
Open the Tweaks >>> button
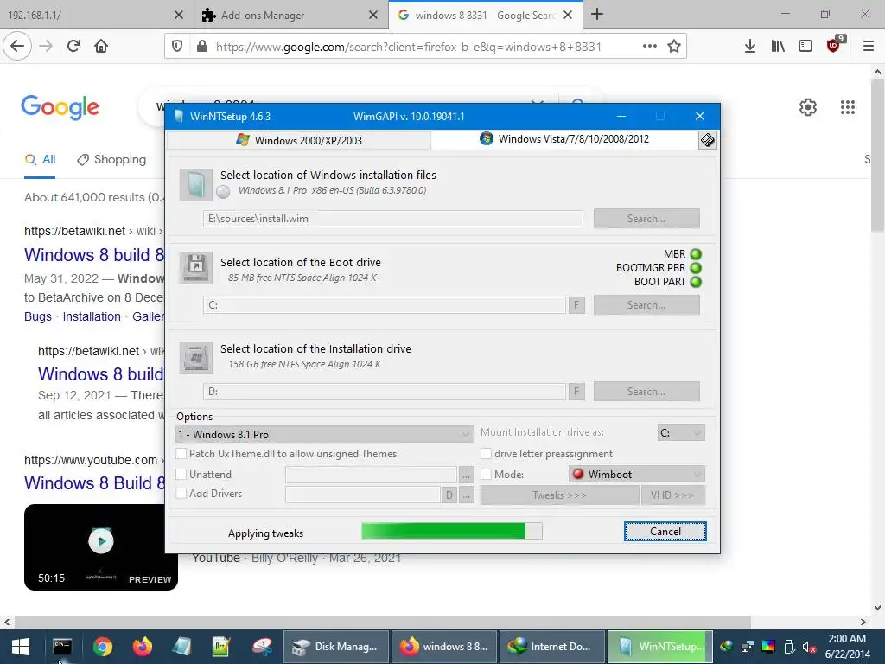click(x=559, y=495)
